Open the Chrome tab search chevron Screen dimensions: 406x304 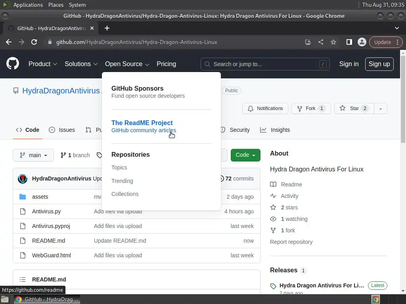point(396,28)
